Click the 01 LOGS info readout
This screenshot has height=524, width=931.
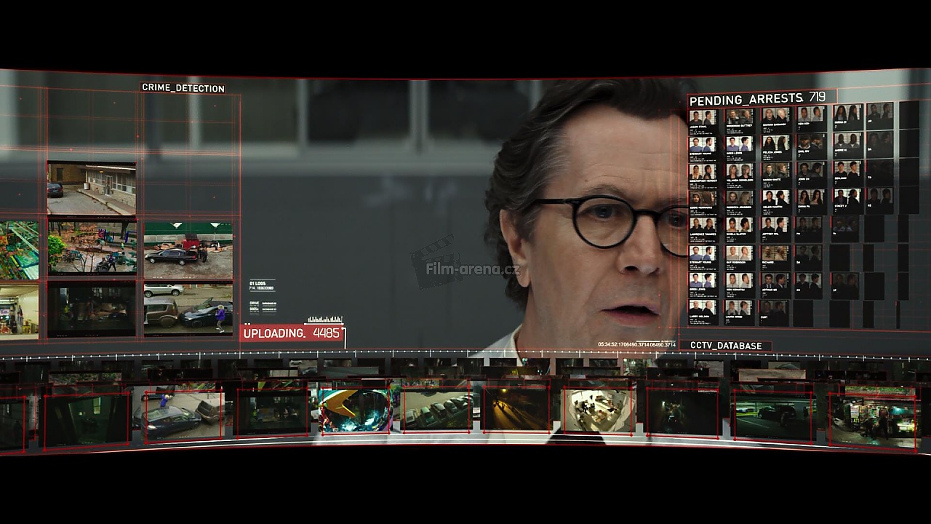[262, 285]
